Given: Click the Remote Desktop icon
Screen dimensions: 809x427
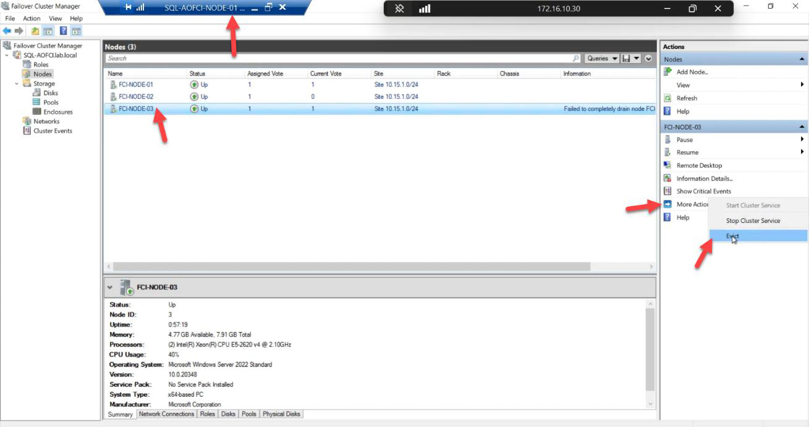Looking at the screenshot, I should [667, 165].
